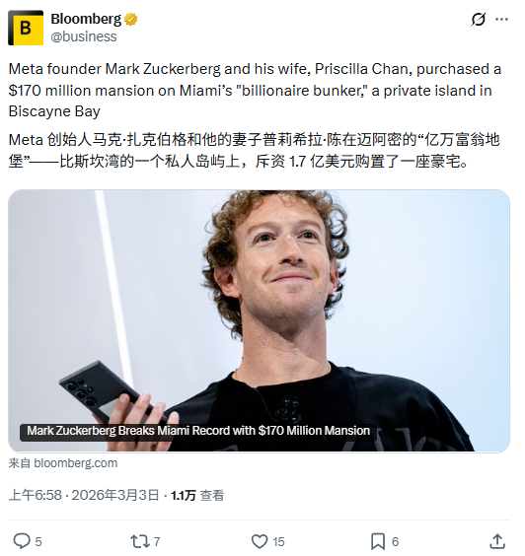This screenshot has width=525, height=556.
Task: Like the post with the heart icon
Action: 260,541
